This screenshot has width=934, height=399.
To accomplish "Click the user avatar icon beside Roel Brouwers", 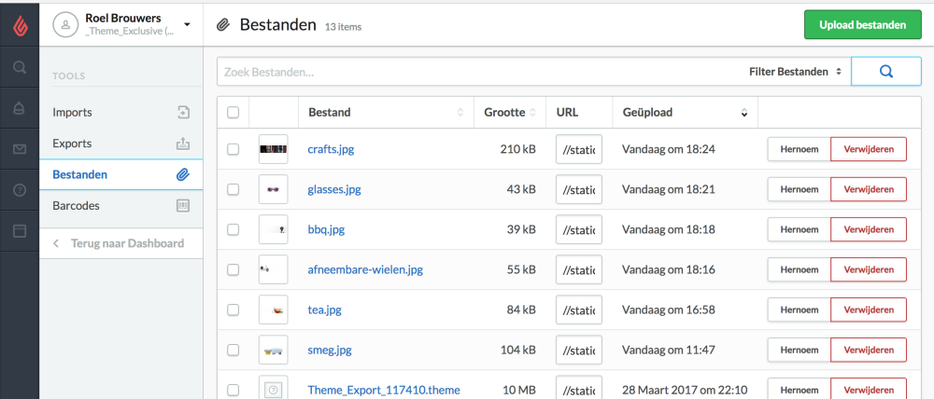I will [x=65, y=24].
